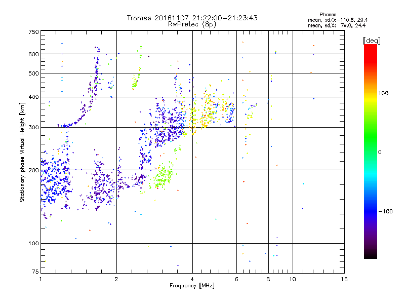Click the dense blue cluster near 1 MHz, 190 km
This screenshot has height=304, width=405.
coord(55,178)
